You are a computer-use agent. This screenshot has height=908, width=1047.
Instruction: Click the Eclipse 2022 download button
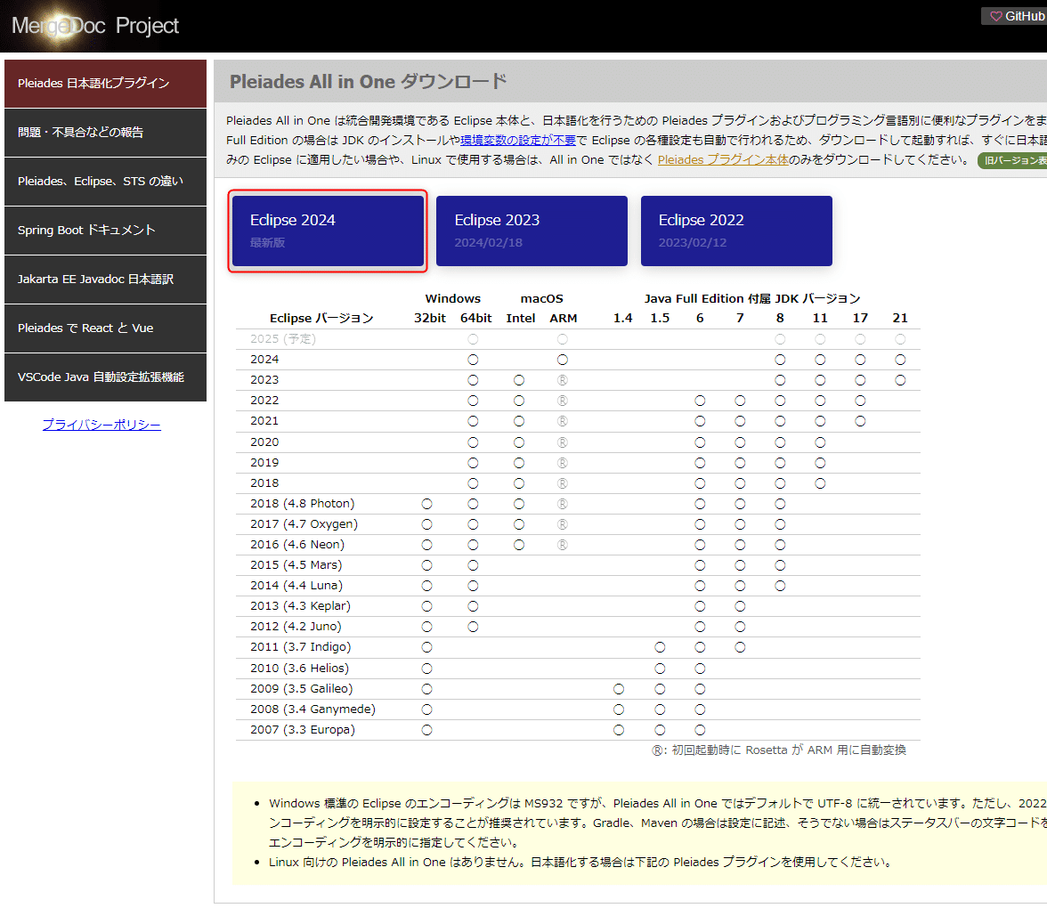pyautogui.click(x=736, y=231)
